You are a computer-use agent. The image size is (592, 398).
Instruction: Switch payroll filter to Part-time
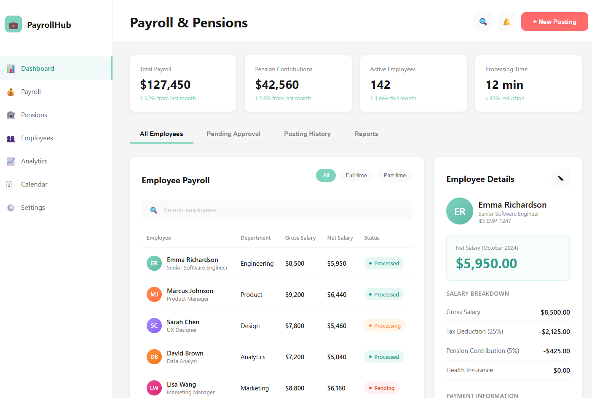(x=394, y=175)
